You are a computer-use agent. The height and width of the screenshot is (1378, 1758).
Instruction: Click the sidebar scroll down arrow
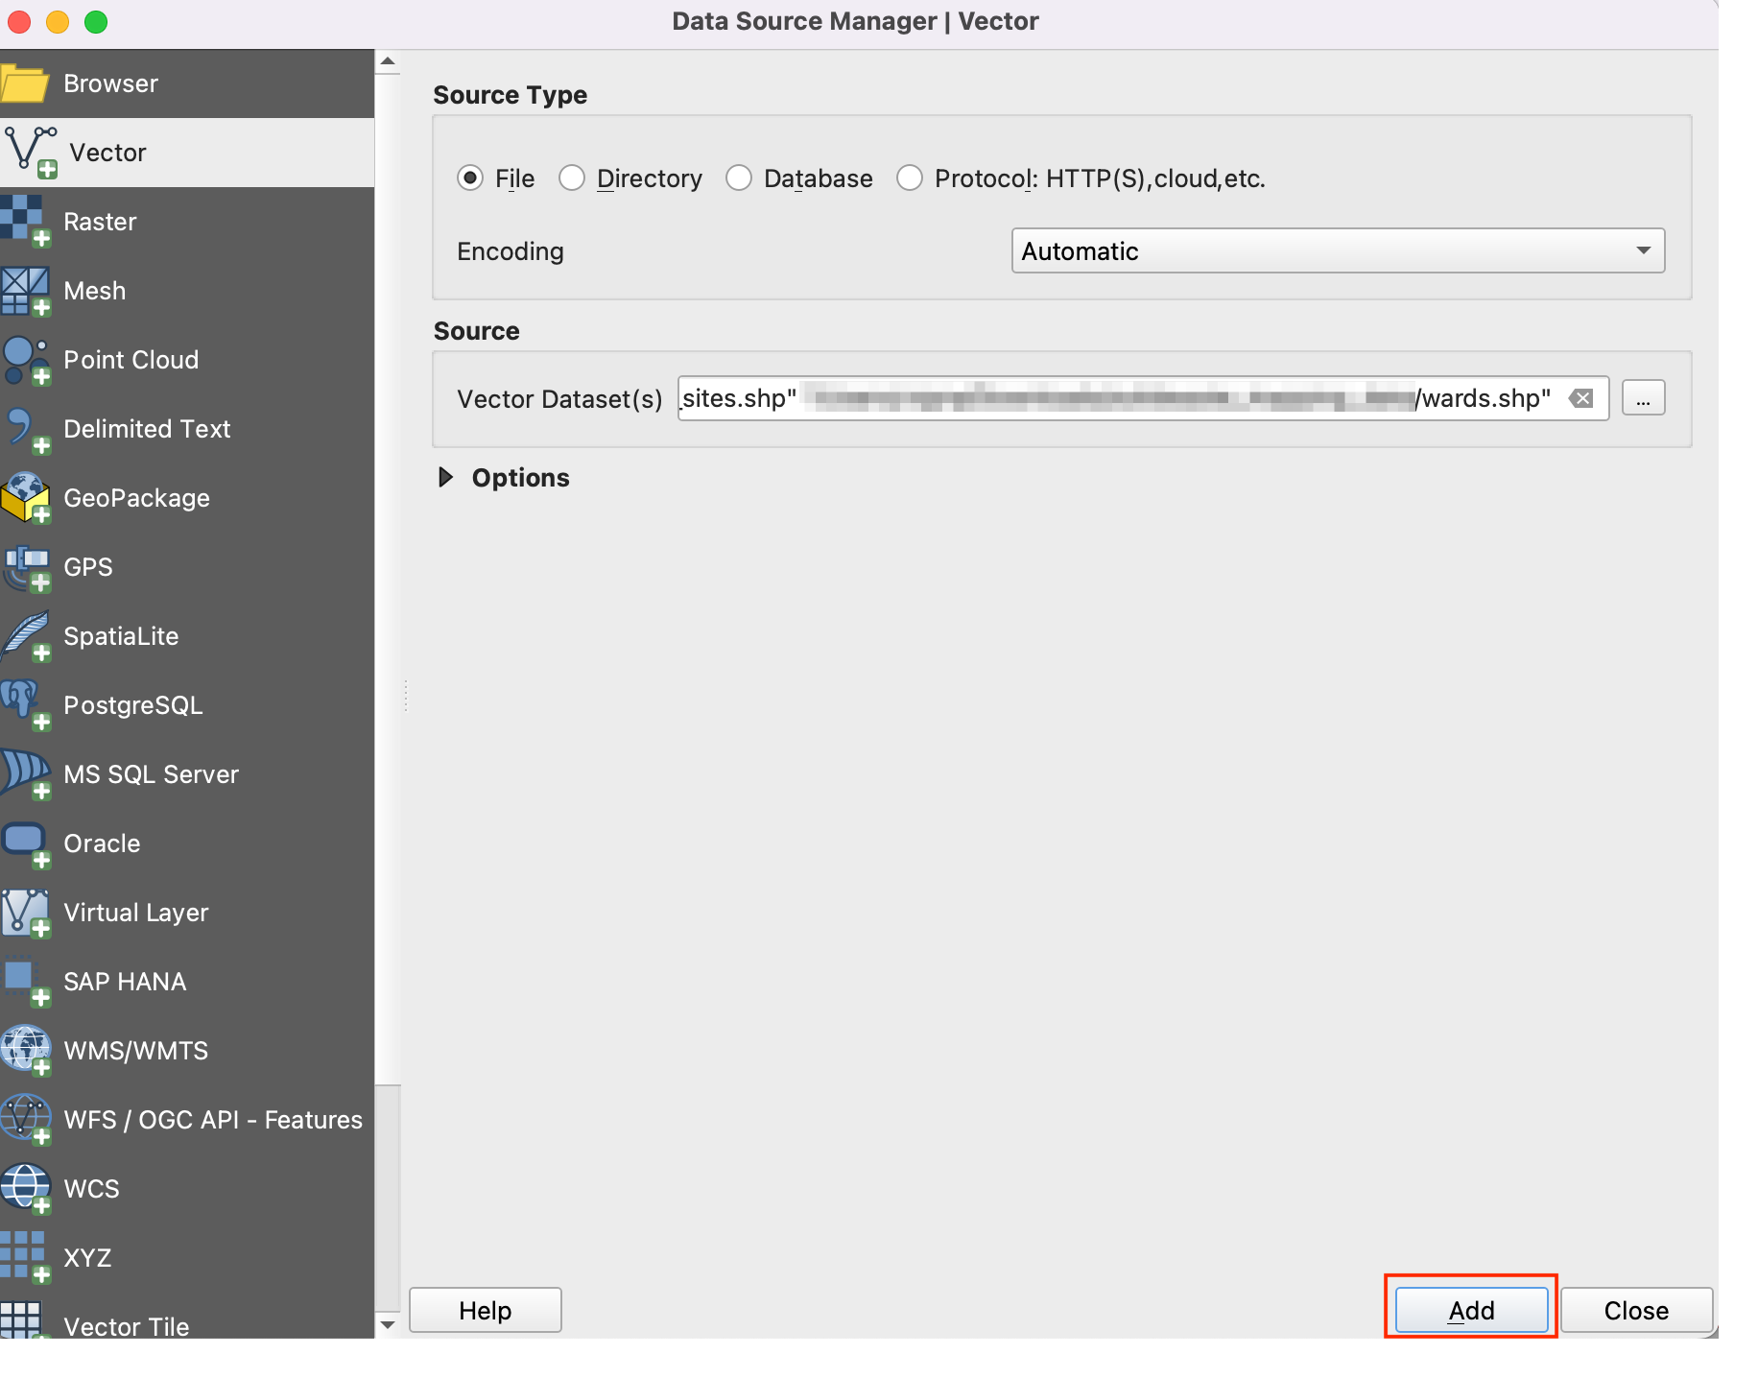(x=388, y=1325)
